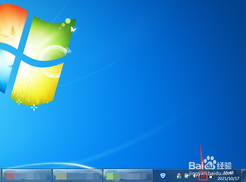
Task: Open the QQ penguin tray icon
Action: pos(211,176)
